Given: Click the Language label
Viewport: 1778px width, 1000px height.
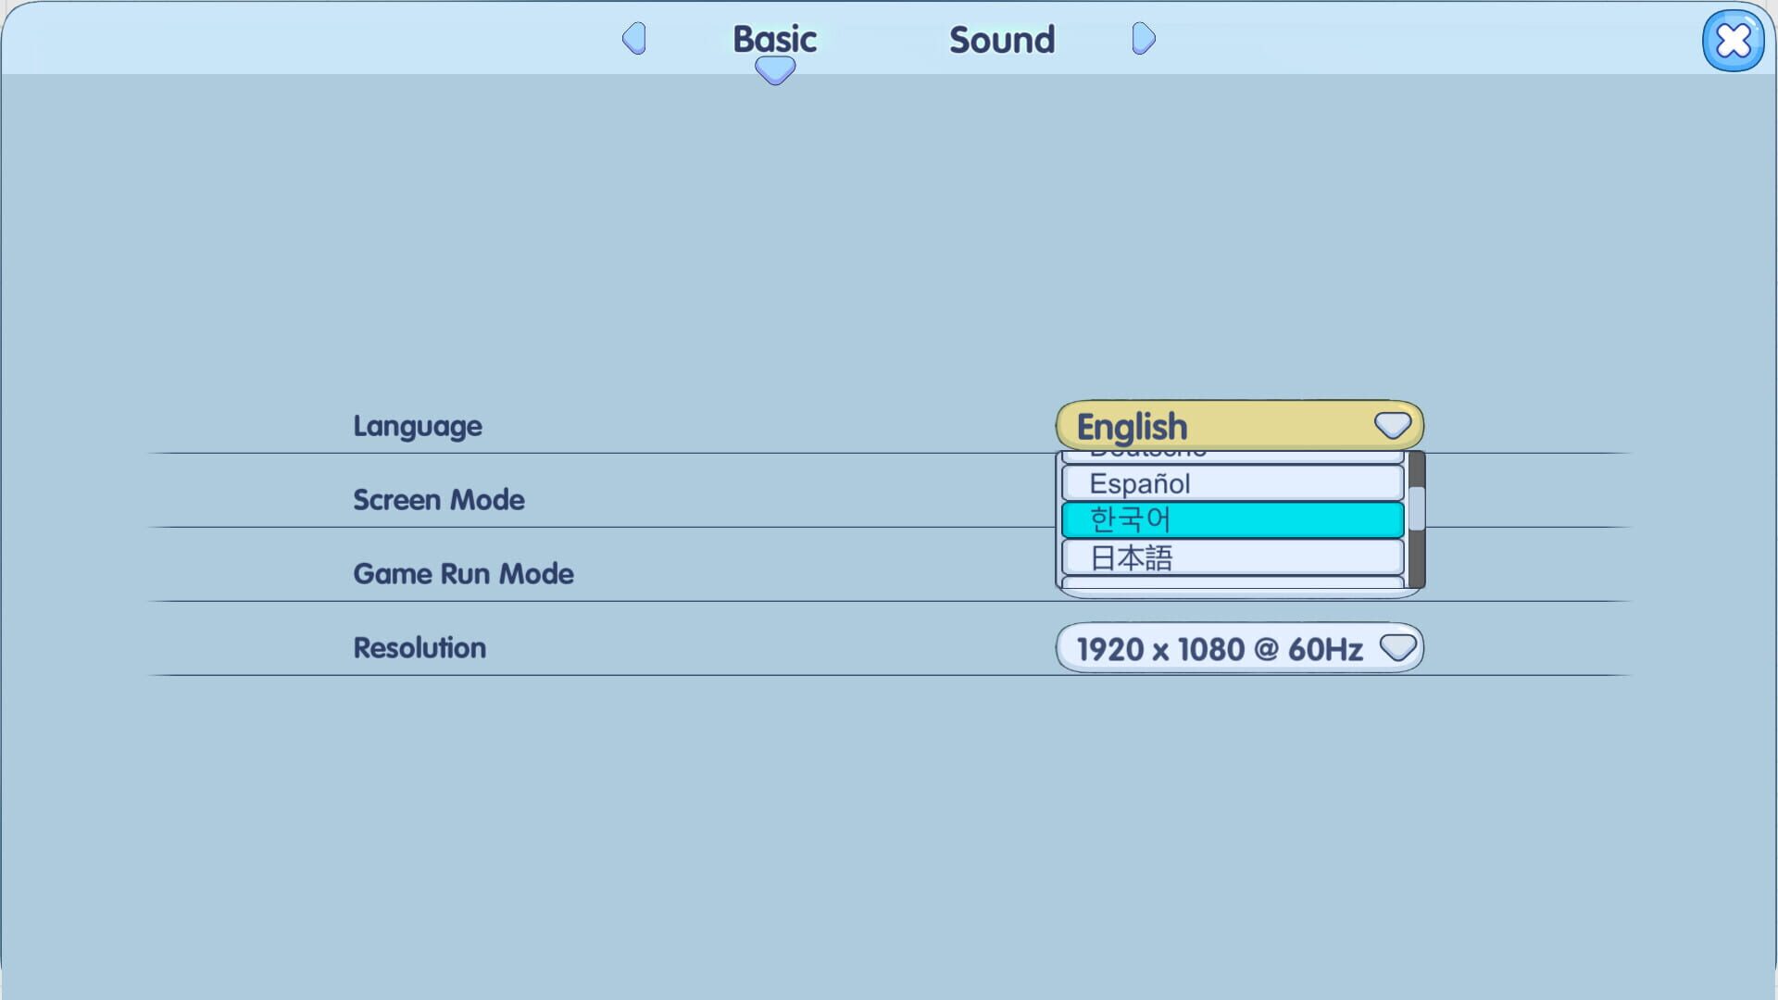Looking at the screenshot, I should (x=417, y=425).
